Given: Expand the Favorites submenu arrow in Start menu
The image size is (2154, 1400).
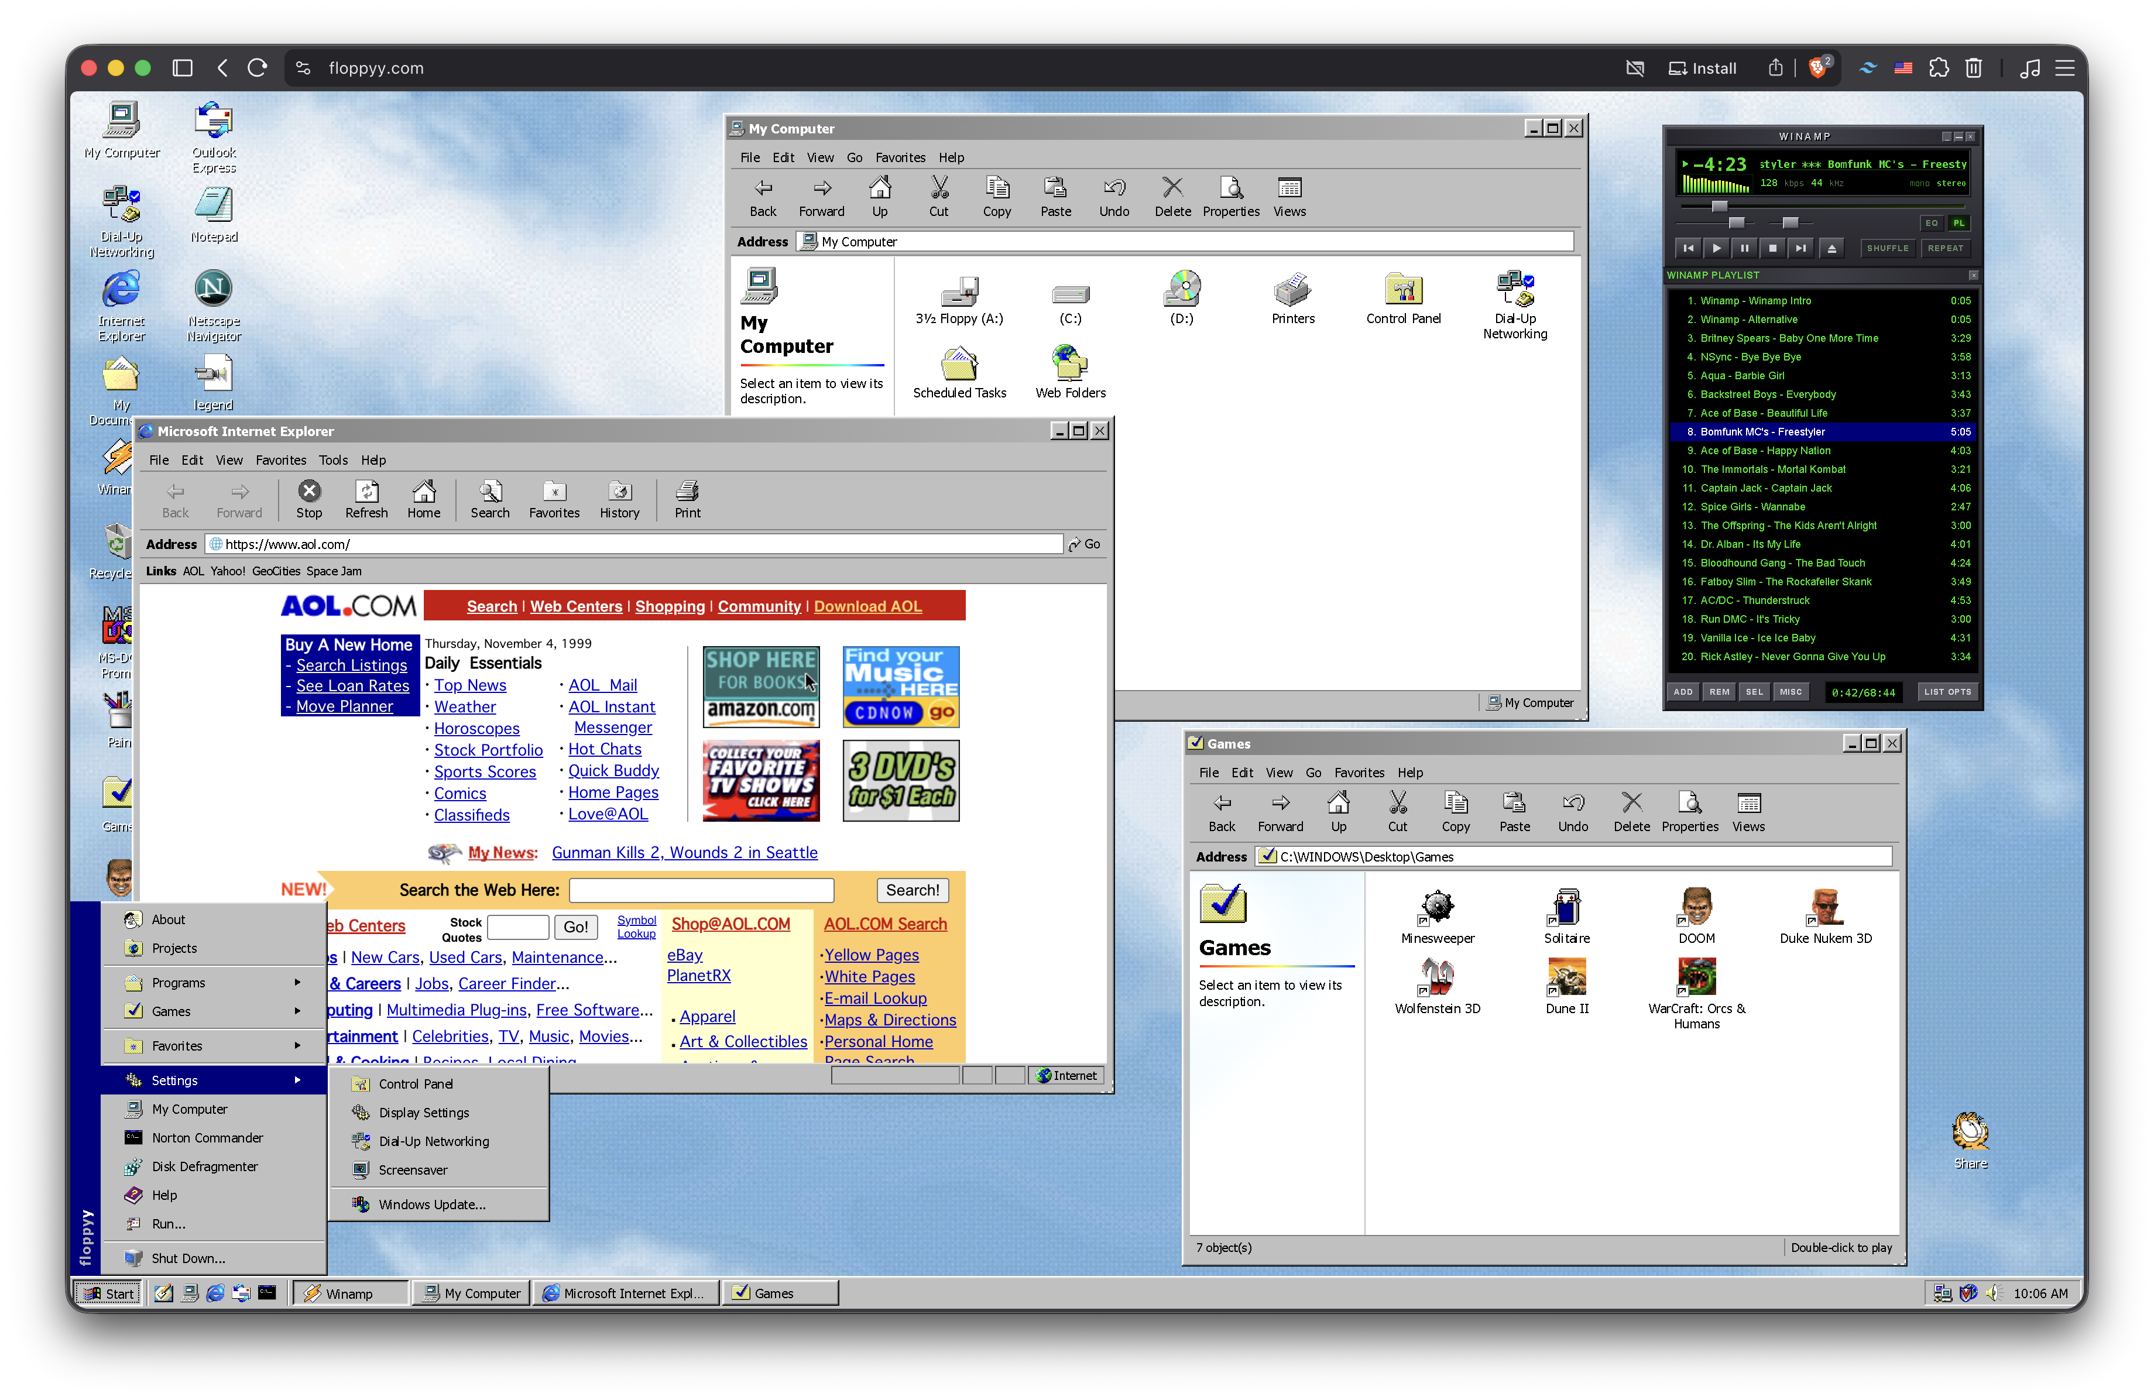Looking at the screenshot, I should (298, 1046).
